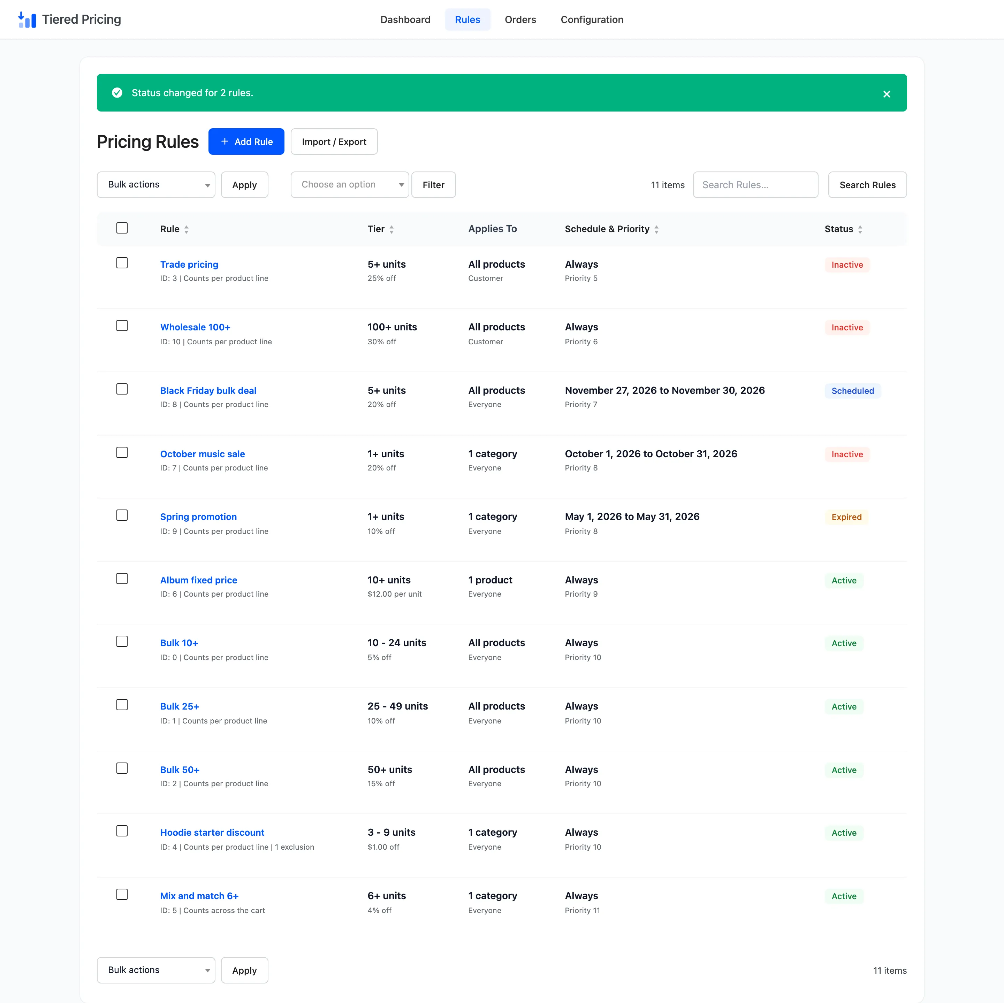This screenshot has height=1003, width=1004.
Task: Click the Tiered Pricing logo icon
Action: [x=27, y=20]
